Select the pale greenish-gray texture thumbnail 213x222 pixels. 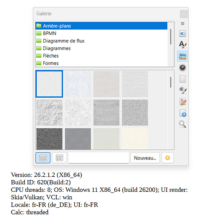tap(106, 139)
